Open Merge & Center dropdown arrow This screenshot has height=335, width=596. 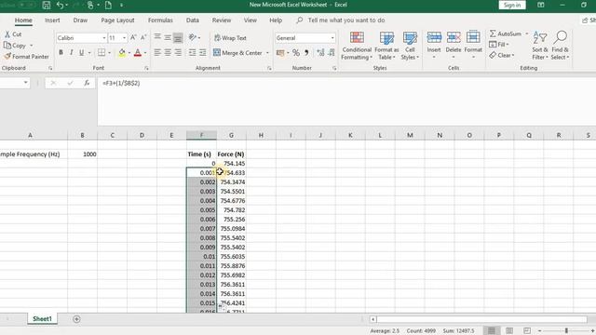pos(267,53)
